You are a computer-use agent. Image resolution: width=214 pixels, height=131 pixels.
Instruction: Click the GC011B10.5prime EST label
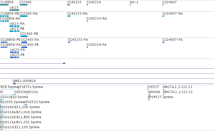click(14, 97)
